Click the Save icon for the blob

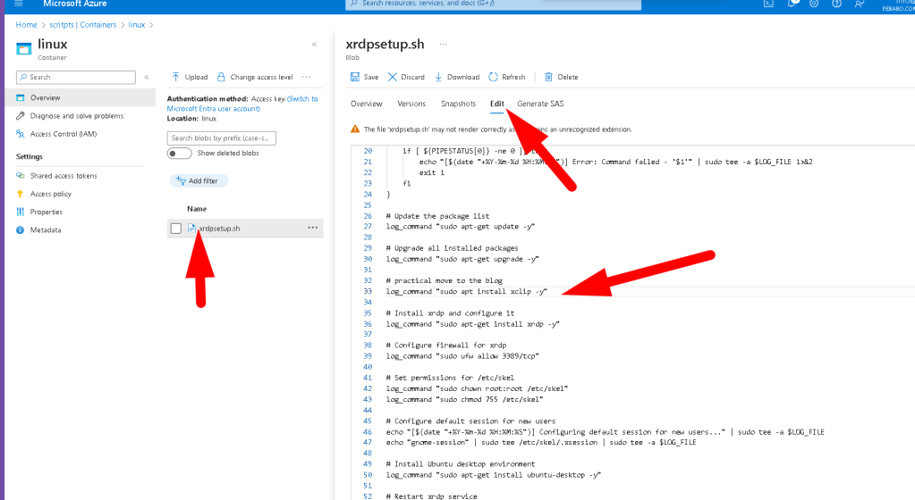pyautogui.click(x=355, y=77)
